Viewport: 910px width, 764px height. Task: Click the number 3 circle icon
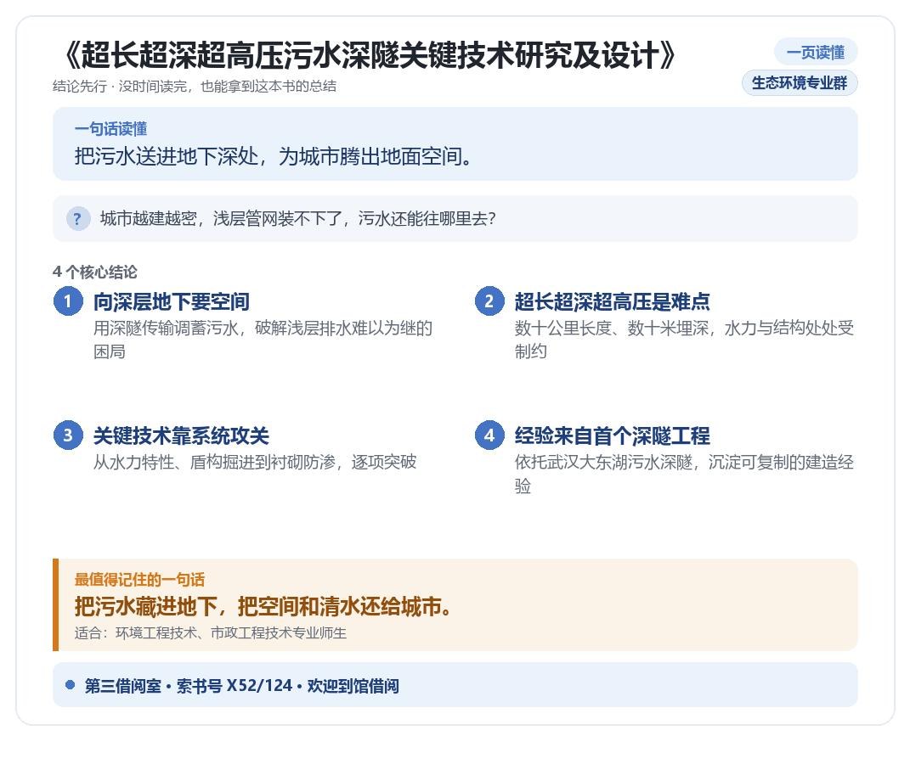point(68,435)
